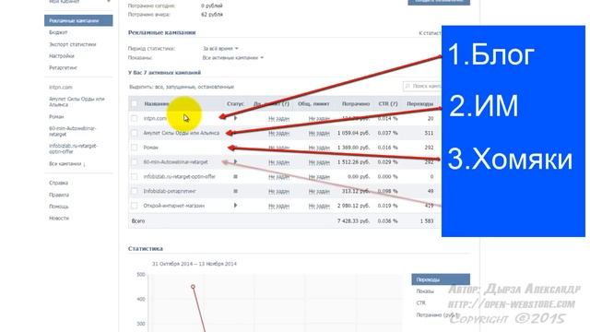Expand Все кампании in the left sidebar
590x332 pixels.
tap(67, 164)
